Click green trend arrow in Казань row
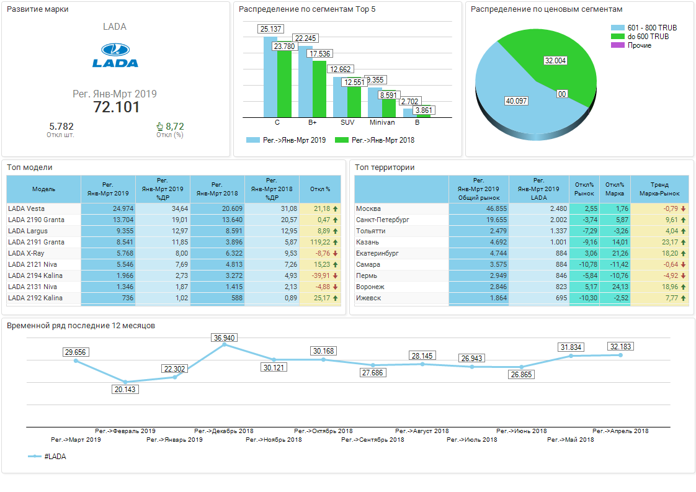Viewport: 696px width, 492px height. [683, 243]
